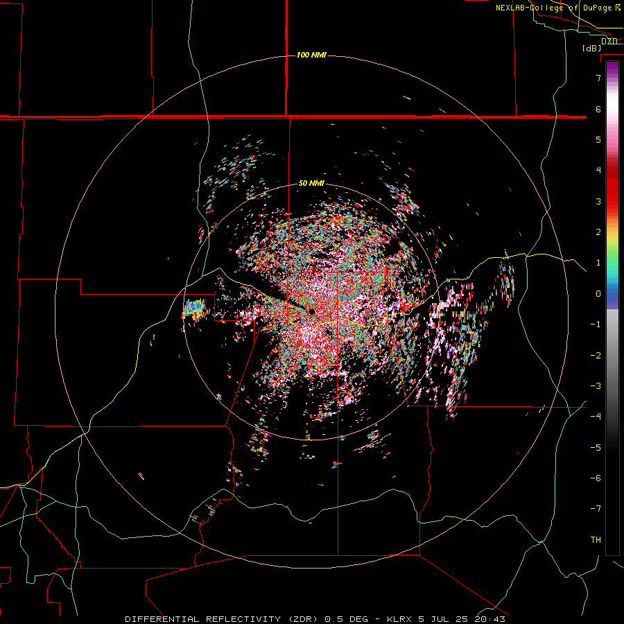
Task: Click the scale value 4
Action: coord(598,171)
